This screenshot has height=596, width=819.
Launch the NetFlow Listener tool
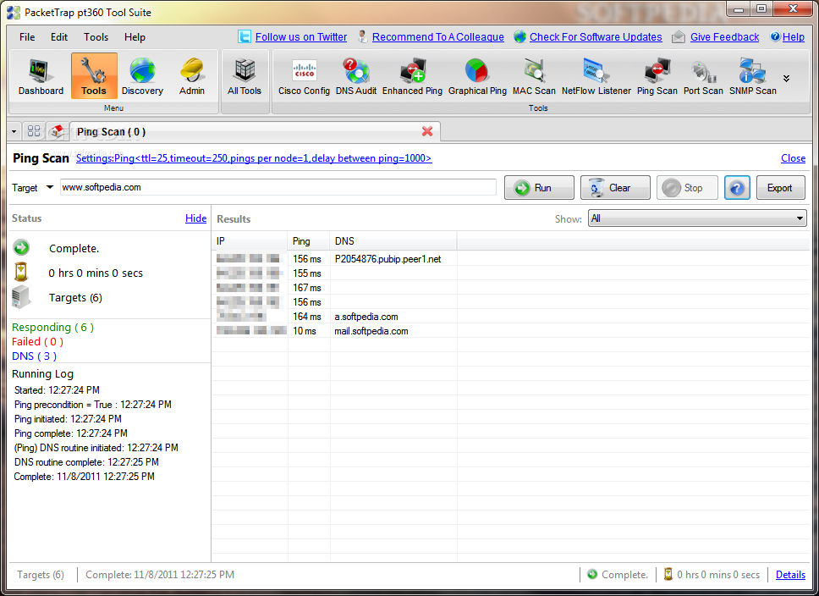click(x=596, y=77)
